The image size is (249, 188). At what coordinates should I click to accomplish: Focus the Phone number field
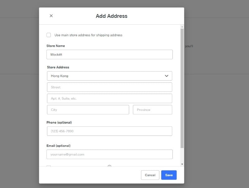coord(109,131)
